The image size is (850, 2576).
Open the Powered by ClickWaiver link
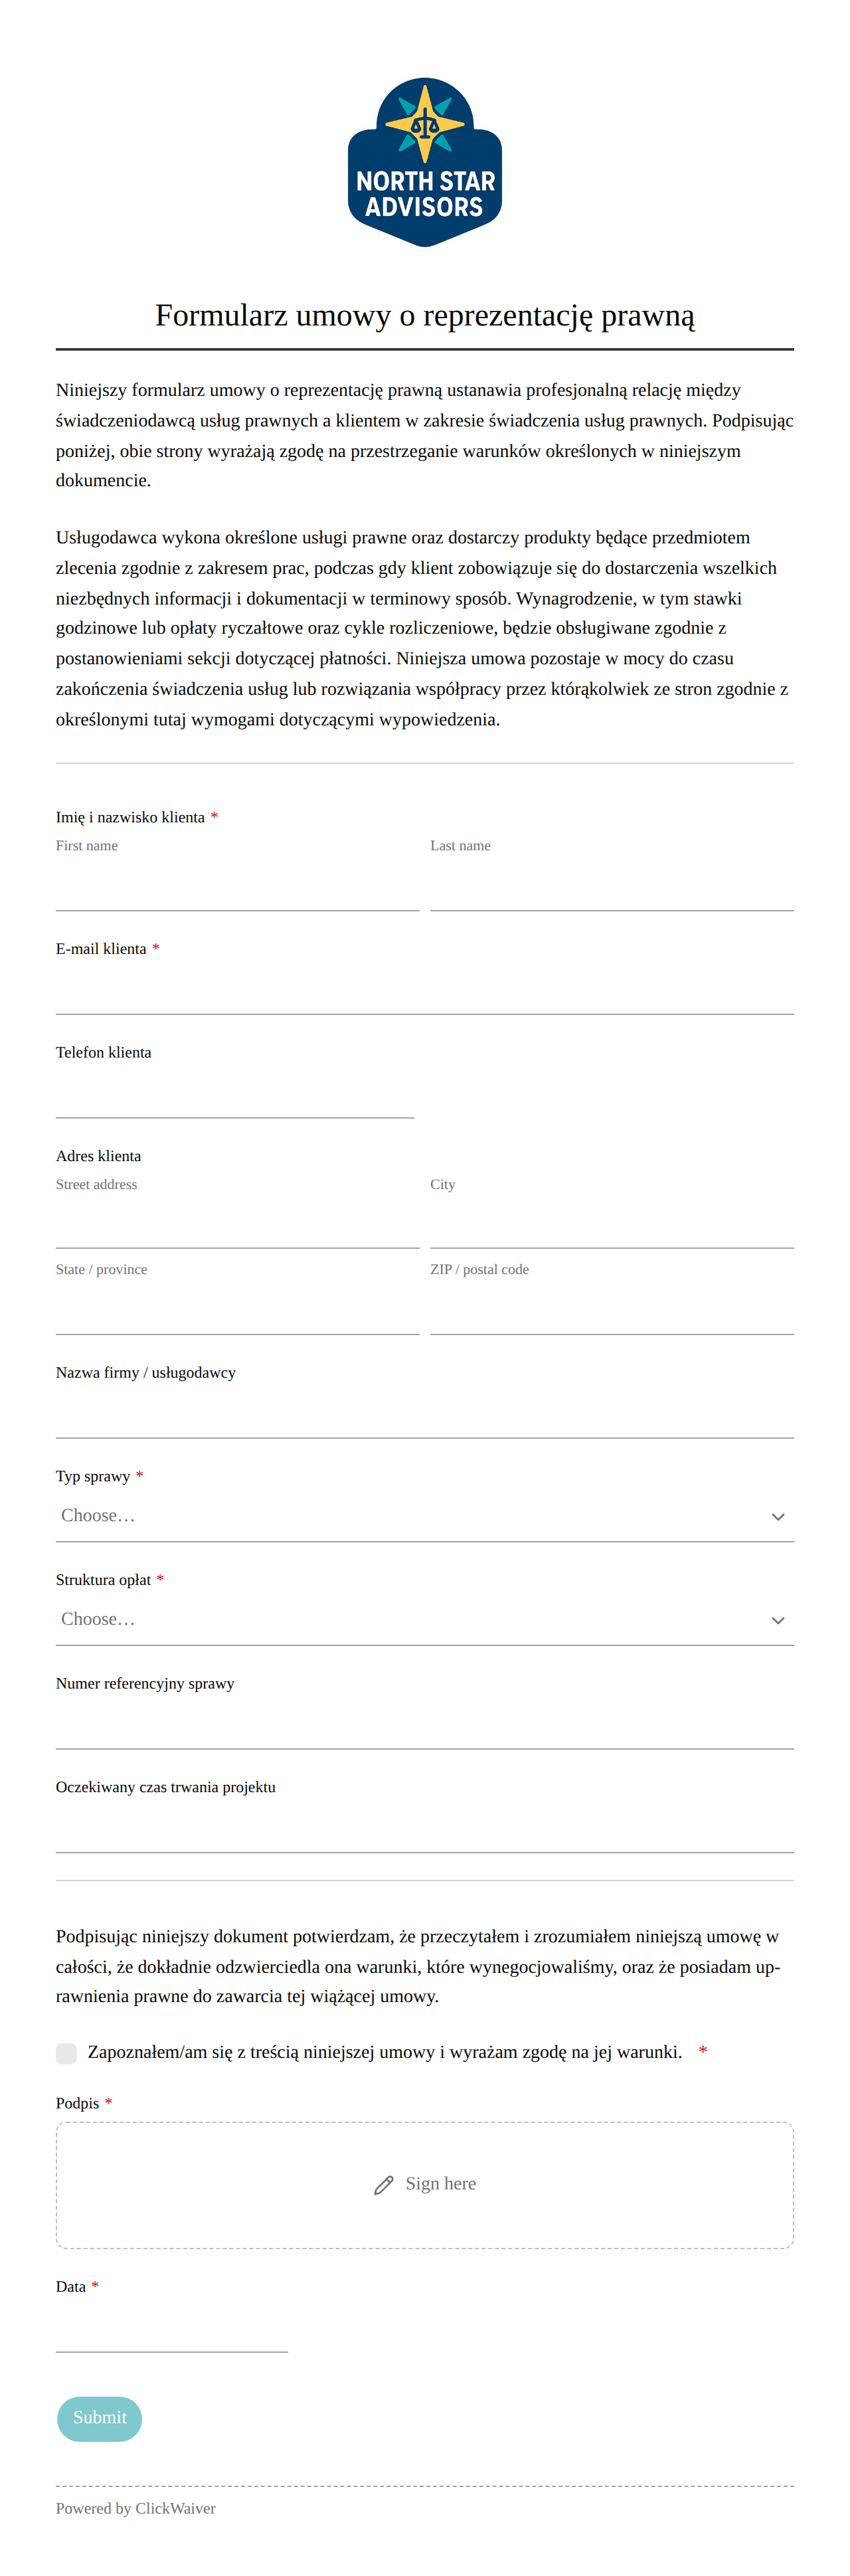tap(136, 2508)
